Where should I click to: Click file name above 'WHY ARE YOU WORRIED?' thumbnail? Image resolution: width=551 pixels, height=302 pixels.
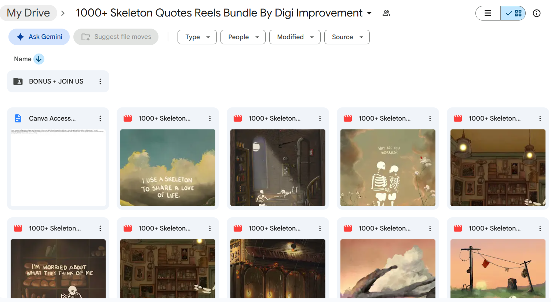(x=385, y=118)
